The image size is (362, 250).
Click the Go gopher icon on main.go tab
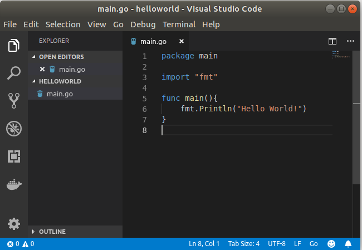coord(134,41)
